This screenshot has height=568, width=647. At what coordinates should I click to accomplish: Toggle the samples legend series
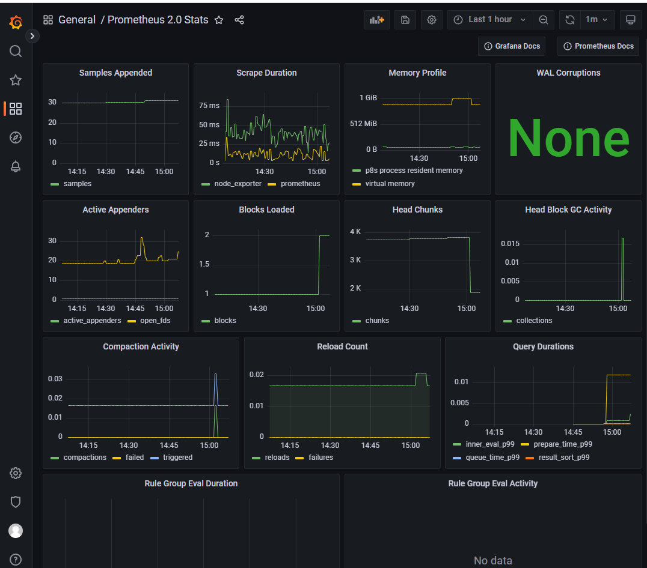(x=77, y=184)
